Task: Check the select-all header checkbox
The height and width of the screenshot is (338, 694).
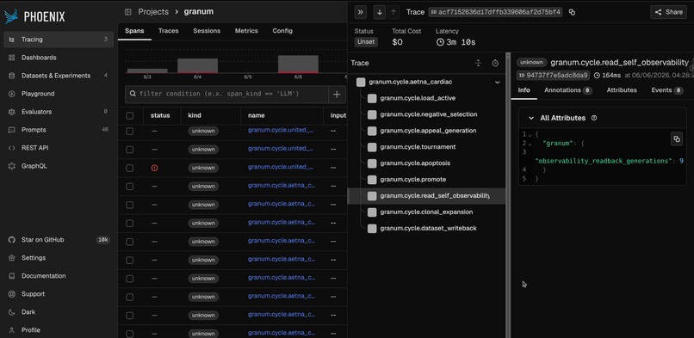Action: pyautogui.click(x=130, y=115)
